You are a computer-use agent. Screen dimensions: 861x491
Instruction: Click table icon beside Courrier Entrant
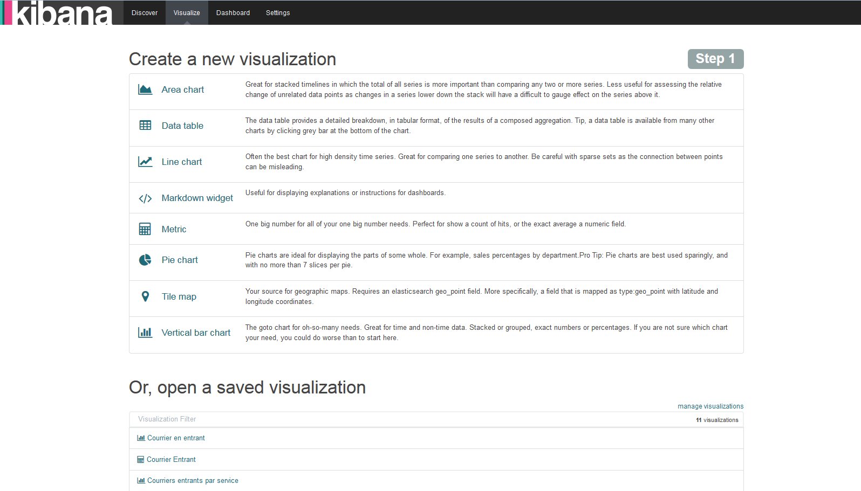coord(141,460)
